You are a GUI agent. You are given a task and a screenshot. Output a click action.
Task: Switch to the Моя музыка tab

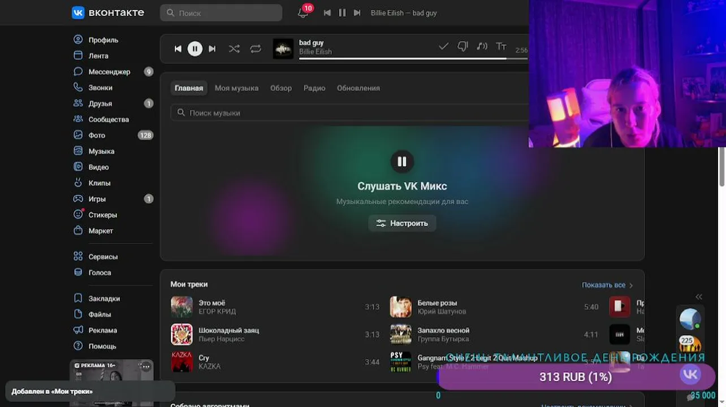pyautogui.click(x=236, y=88)
